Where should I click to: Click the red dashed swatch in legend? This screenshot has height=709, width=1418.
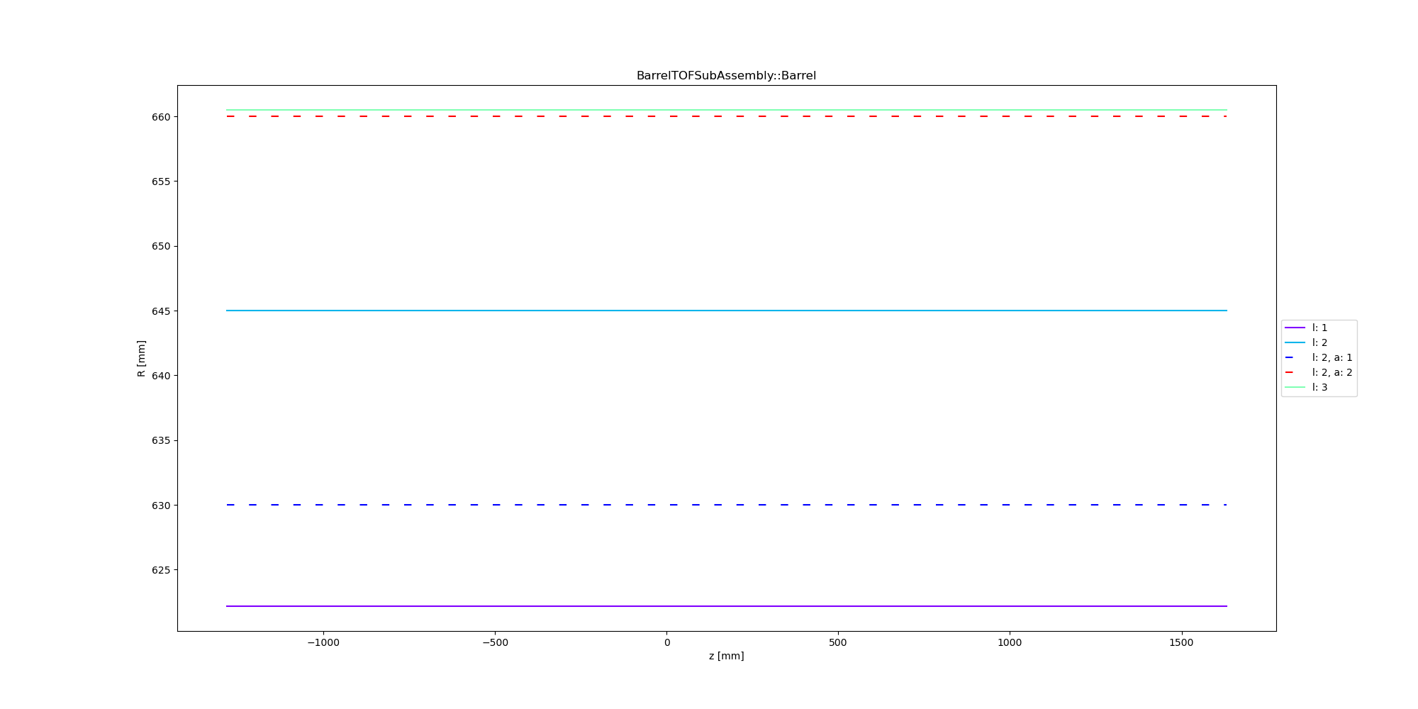tap(1295, 372)
